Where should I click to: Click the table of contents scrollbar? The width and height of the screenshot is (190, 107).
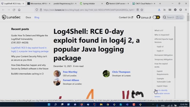click(x=175, y=52)
